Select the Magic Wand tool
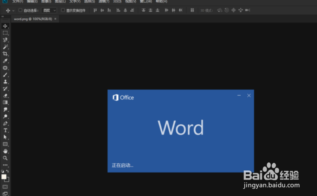This screenshot has height=196, width=317. 5,47
